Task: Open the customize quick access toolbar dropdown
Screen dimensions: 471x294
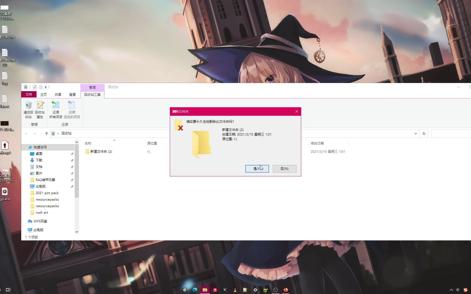Action: (x=46, y=87)
